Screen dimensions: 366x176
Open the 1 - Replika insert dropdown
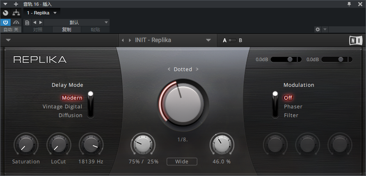click(42, 13)
